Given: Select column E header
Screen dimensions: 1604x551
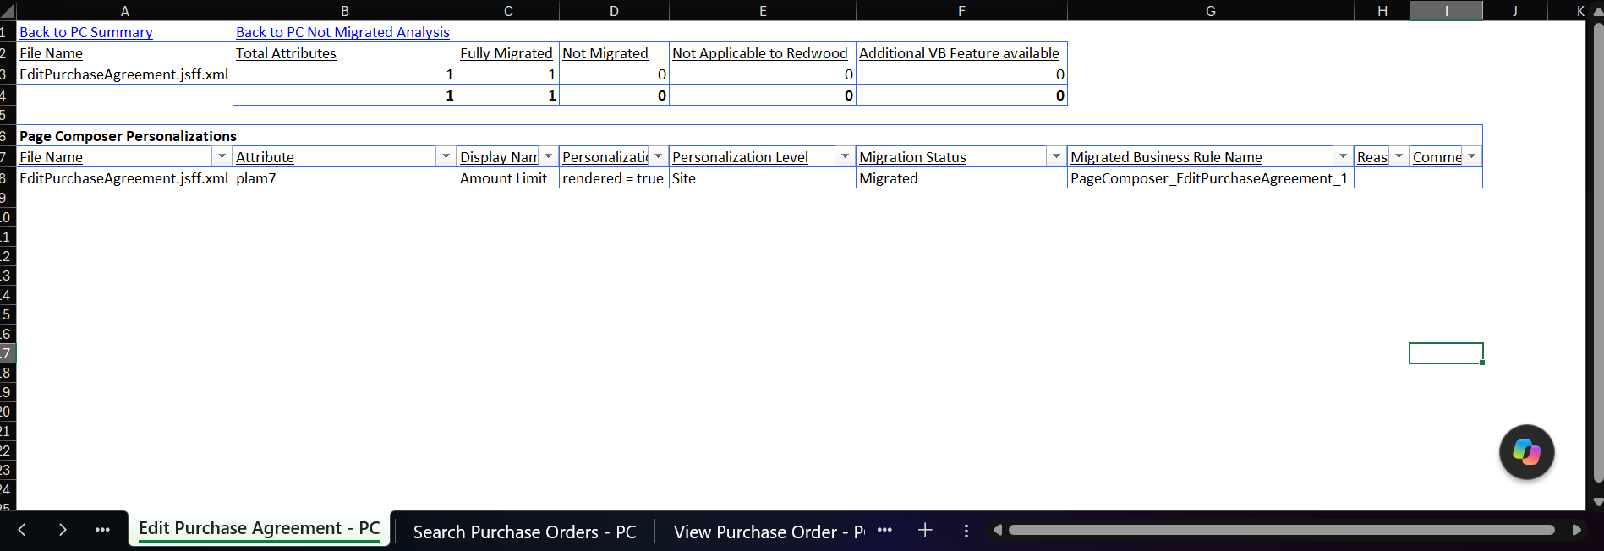Looking at the screenshot, I should coord(763,11).
